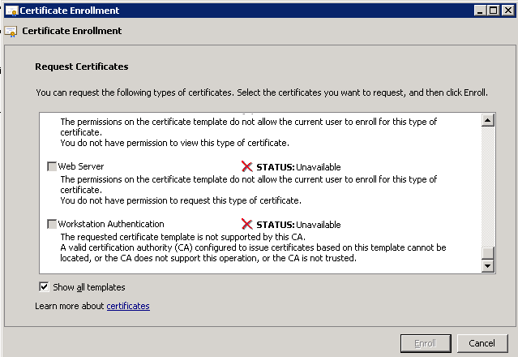Minimize the Certificate Enrollment window
Screen dimensions: 518x357
pyautogui.click(x=480, y=11)
